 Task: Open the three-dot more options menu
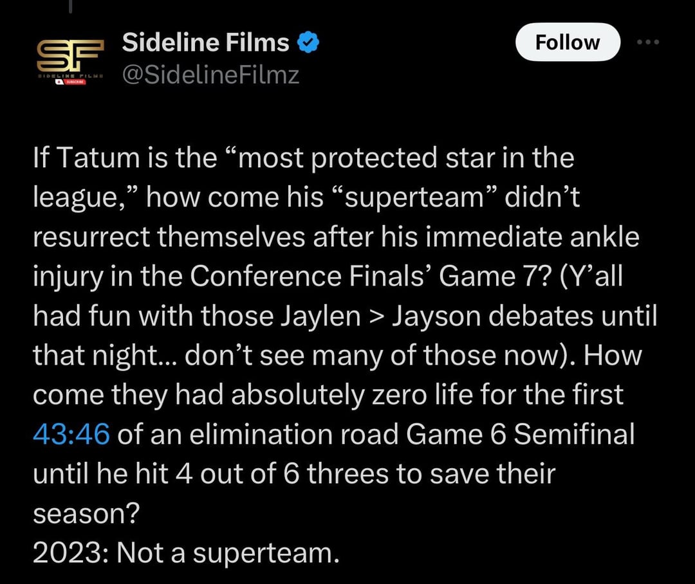click(x=649, y=42)
